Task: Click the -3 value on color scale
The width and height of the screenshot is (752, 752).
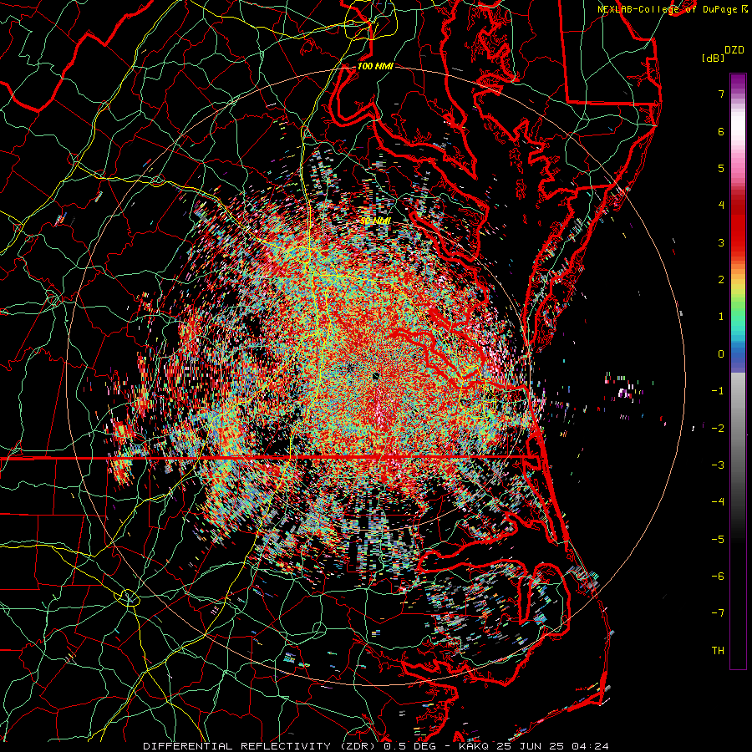Action: [718, 465]
